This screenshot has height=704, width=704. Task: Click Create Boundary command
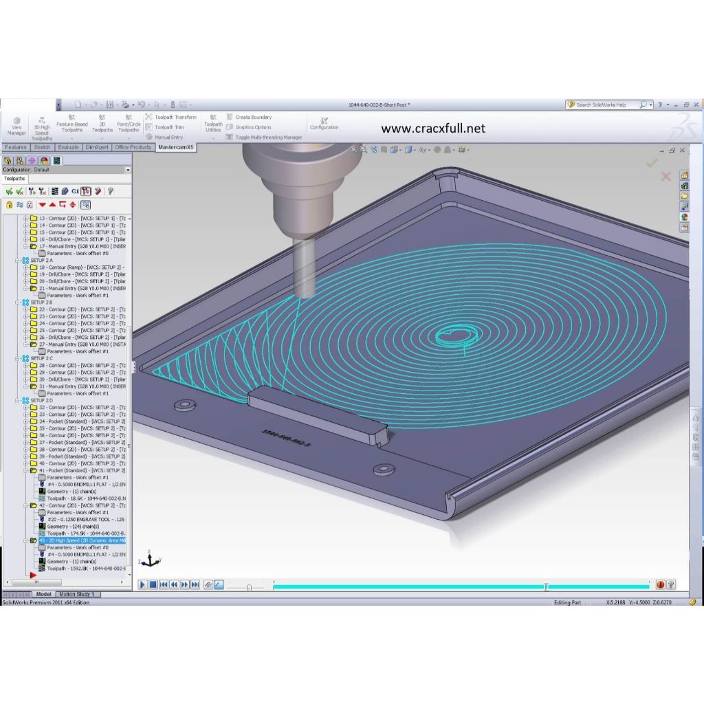[253, 117]
